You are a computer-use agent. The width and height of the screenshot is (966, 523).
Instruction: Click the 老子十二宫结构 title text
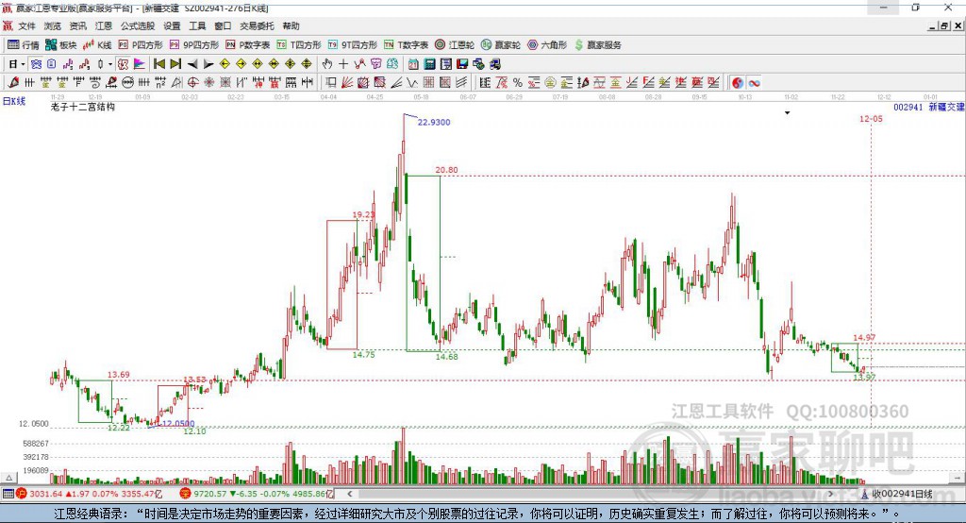83,107
